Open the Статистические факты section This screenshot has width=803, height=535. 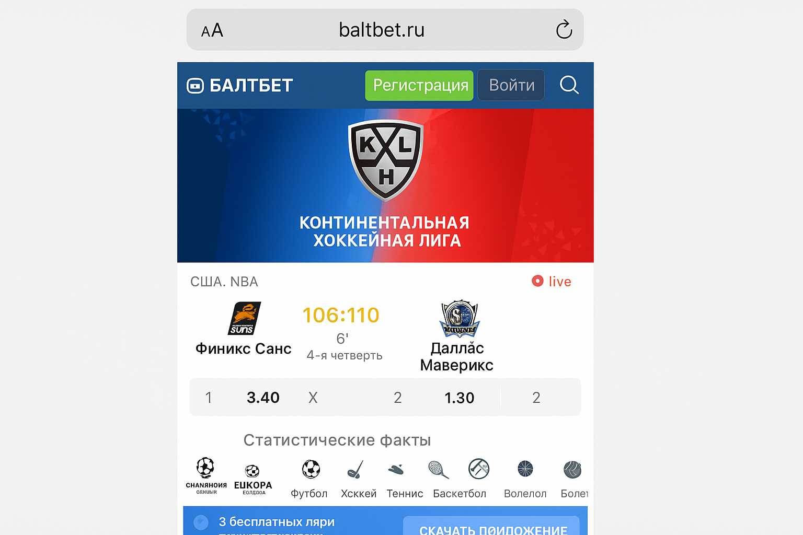point(337,440)
